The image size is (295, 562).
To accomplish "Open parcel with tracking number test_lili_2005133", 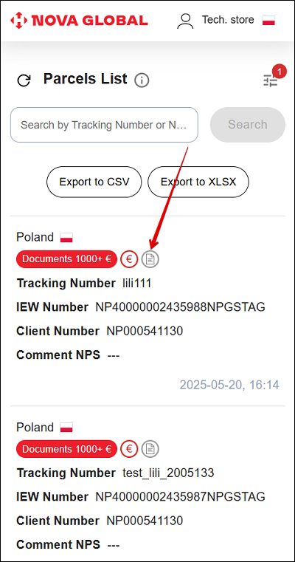I will [x=168, y=473].
